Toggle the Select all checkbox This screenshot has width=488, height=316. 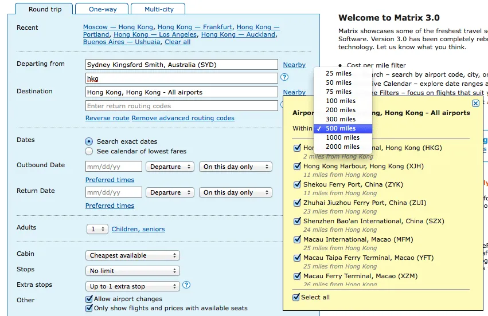click(x=296, y=297)
